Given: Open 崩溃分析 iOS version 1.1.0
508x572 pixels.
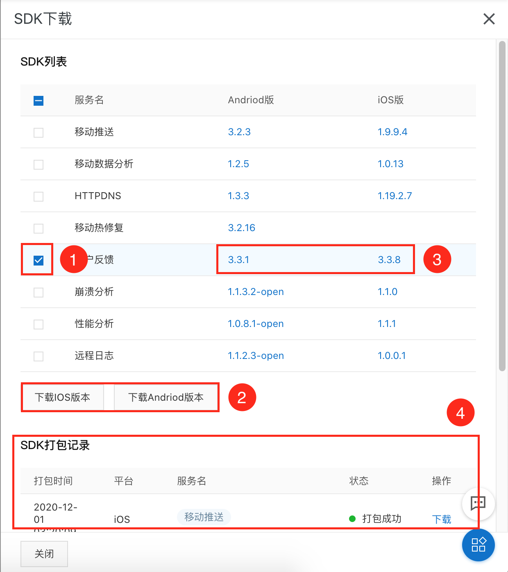Looking at the screenshot, I should [388, 292].
